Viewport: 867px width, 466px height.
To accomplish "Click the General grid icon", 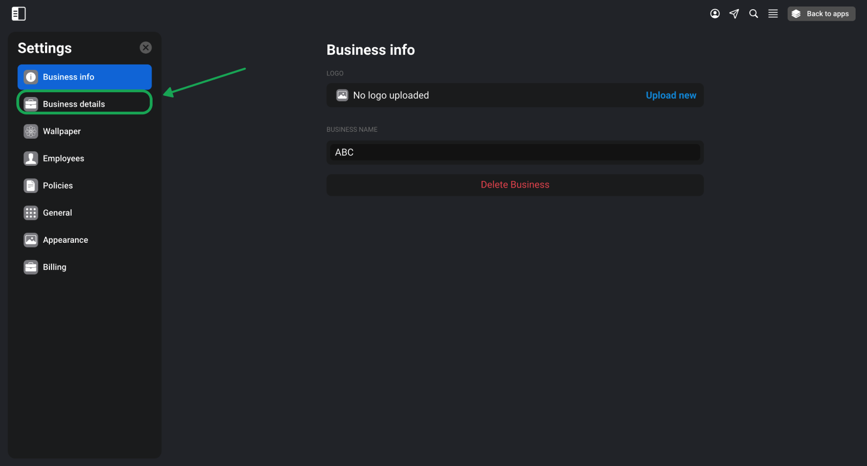I will 31,212.
